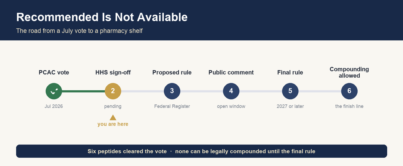Click the Proposed rule step title

[x=172, y=73]
